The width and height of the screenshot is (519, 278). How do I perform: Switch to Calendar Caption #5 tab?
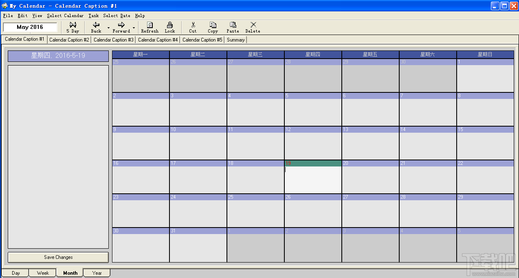point(202,40)
